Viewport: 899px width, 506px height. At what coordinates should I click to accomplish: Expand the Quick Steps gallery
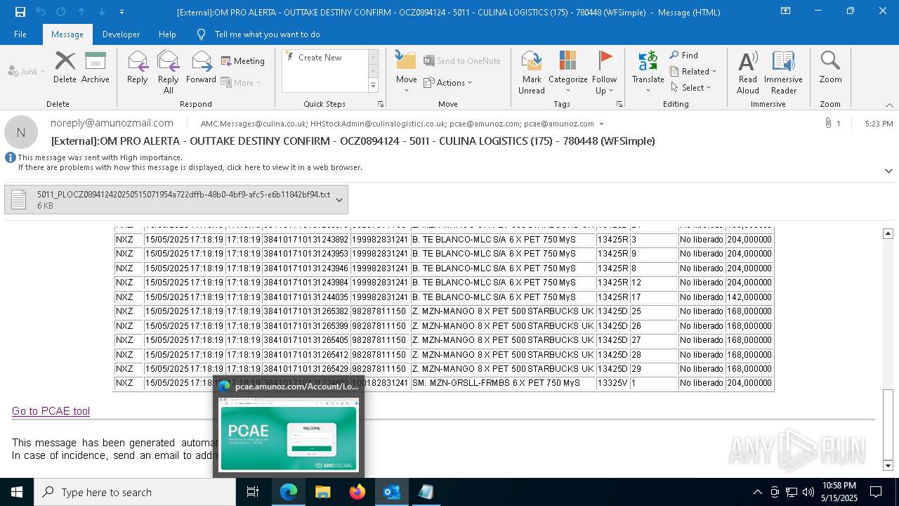[x=374, y=86]
